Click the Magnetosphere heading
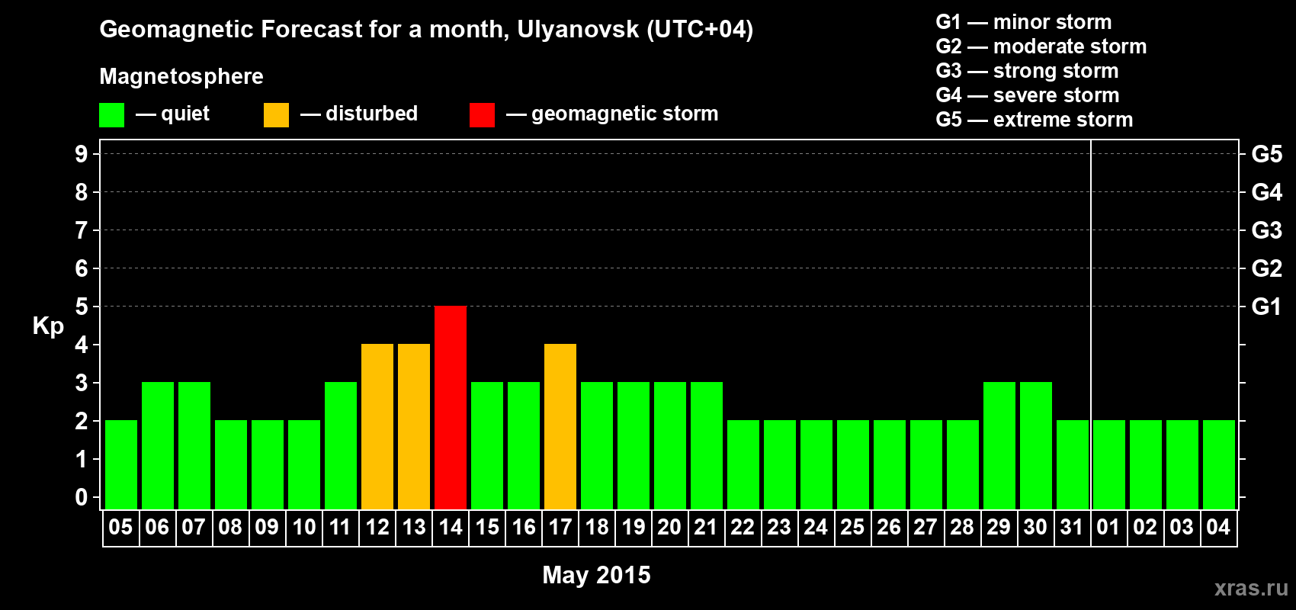Viewport: 1296px width, 610px height. pyautogui.click(x=181, y=76)
